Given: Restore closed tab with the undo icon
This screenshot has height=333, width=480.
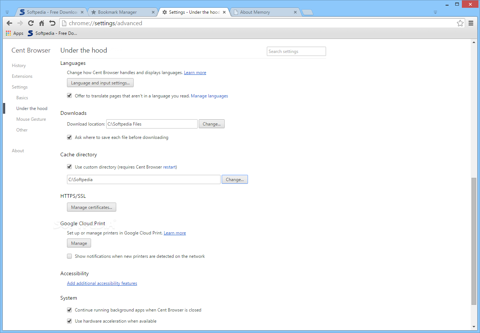Looking at the screenshot, I should pos(52,23).
